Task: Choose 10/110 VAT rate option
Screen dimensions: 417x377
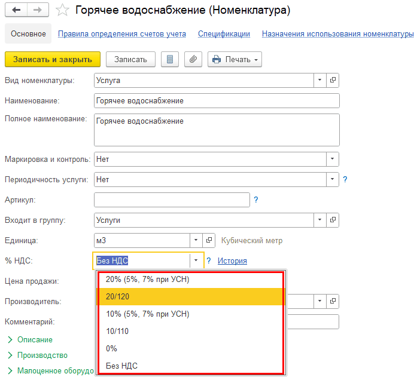Action: coord(117,331)
